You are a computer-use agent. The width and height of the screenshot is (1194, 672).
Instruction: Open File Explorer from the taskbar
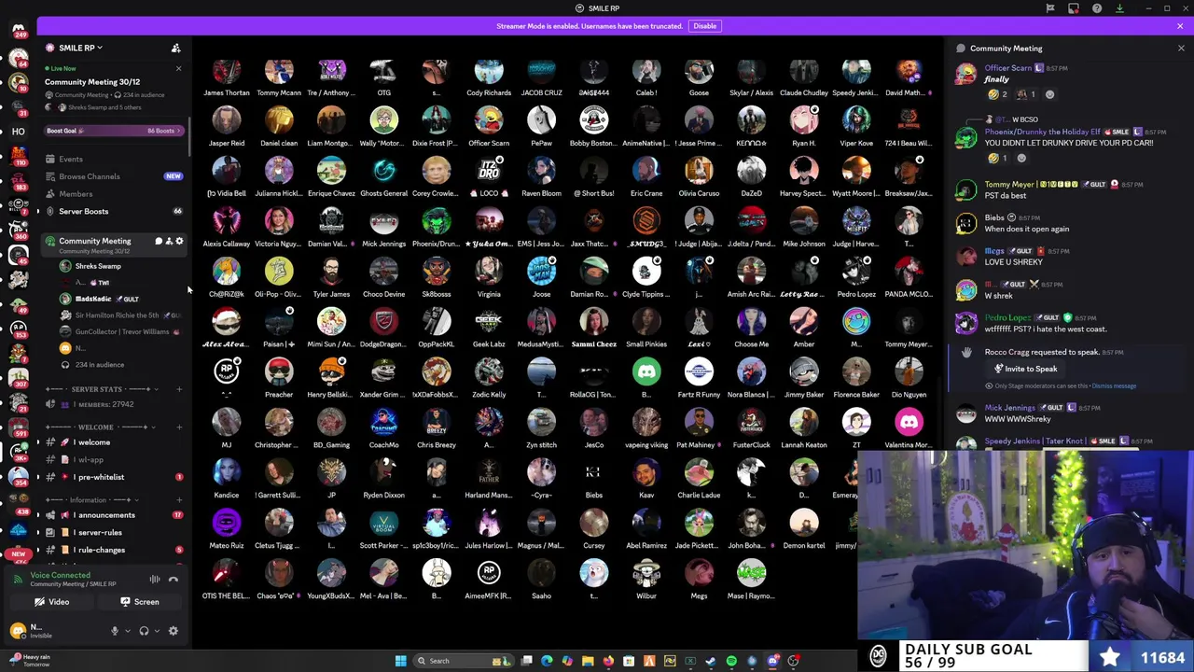588,661
